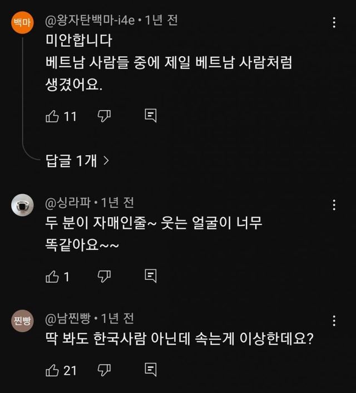356x393 pixels.
Task: Reply to the @싱라파 comment
Action: click(x=150, y=276)
